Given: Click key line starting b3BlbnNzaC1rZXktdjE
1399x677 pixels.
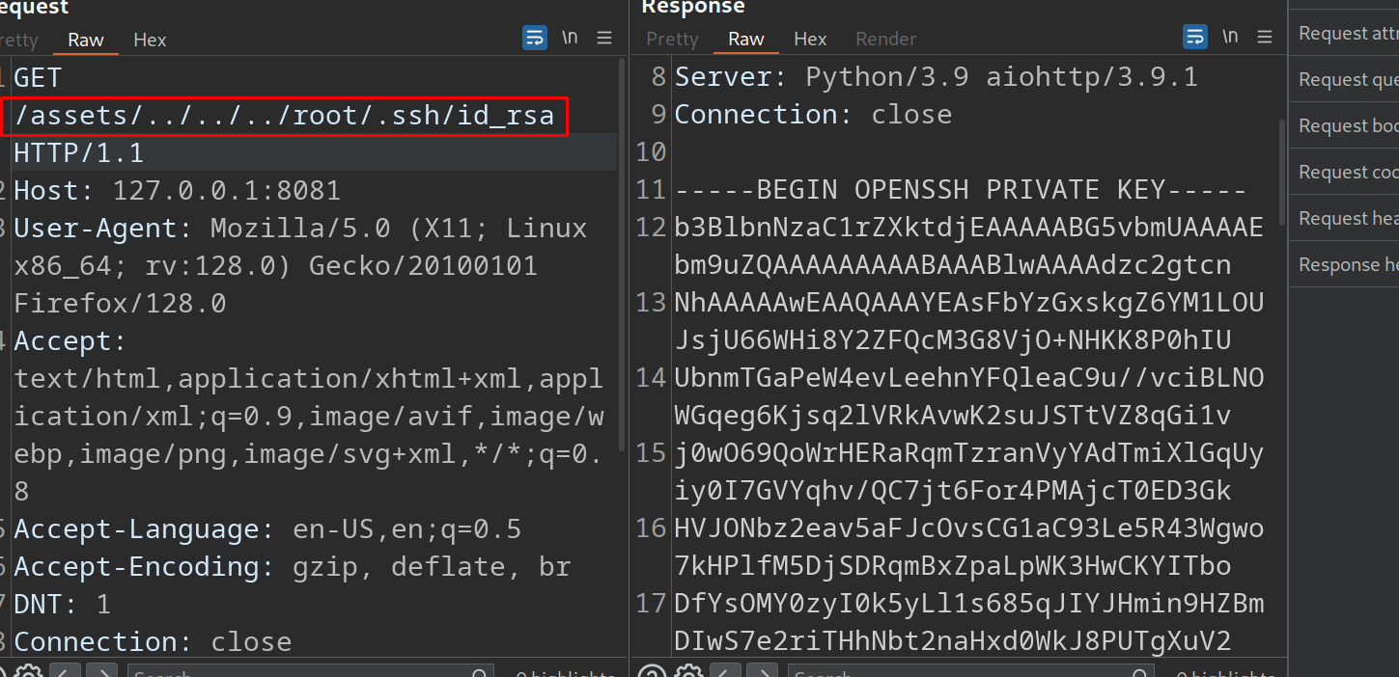Looking at the screenshot, I should coord(969,227).
